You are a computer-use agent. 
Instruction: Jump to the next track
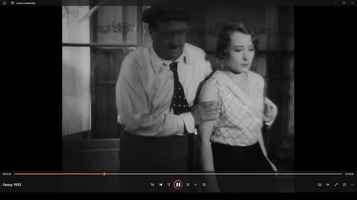pos(196,185)
